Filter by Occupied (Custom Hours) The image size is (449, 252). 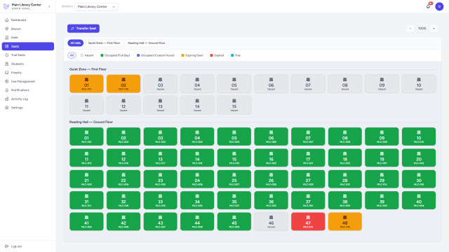point(156,55)
